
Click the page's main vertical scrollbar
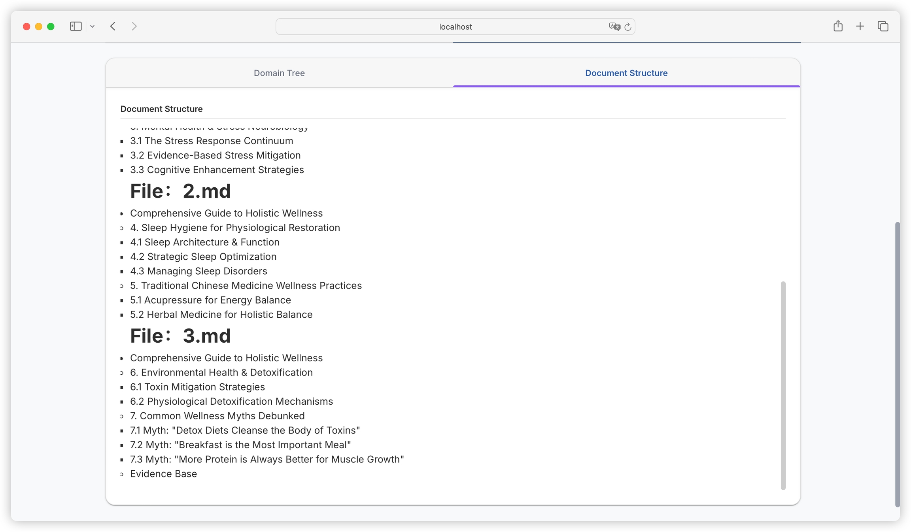click(x=897, y=364)
